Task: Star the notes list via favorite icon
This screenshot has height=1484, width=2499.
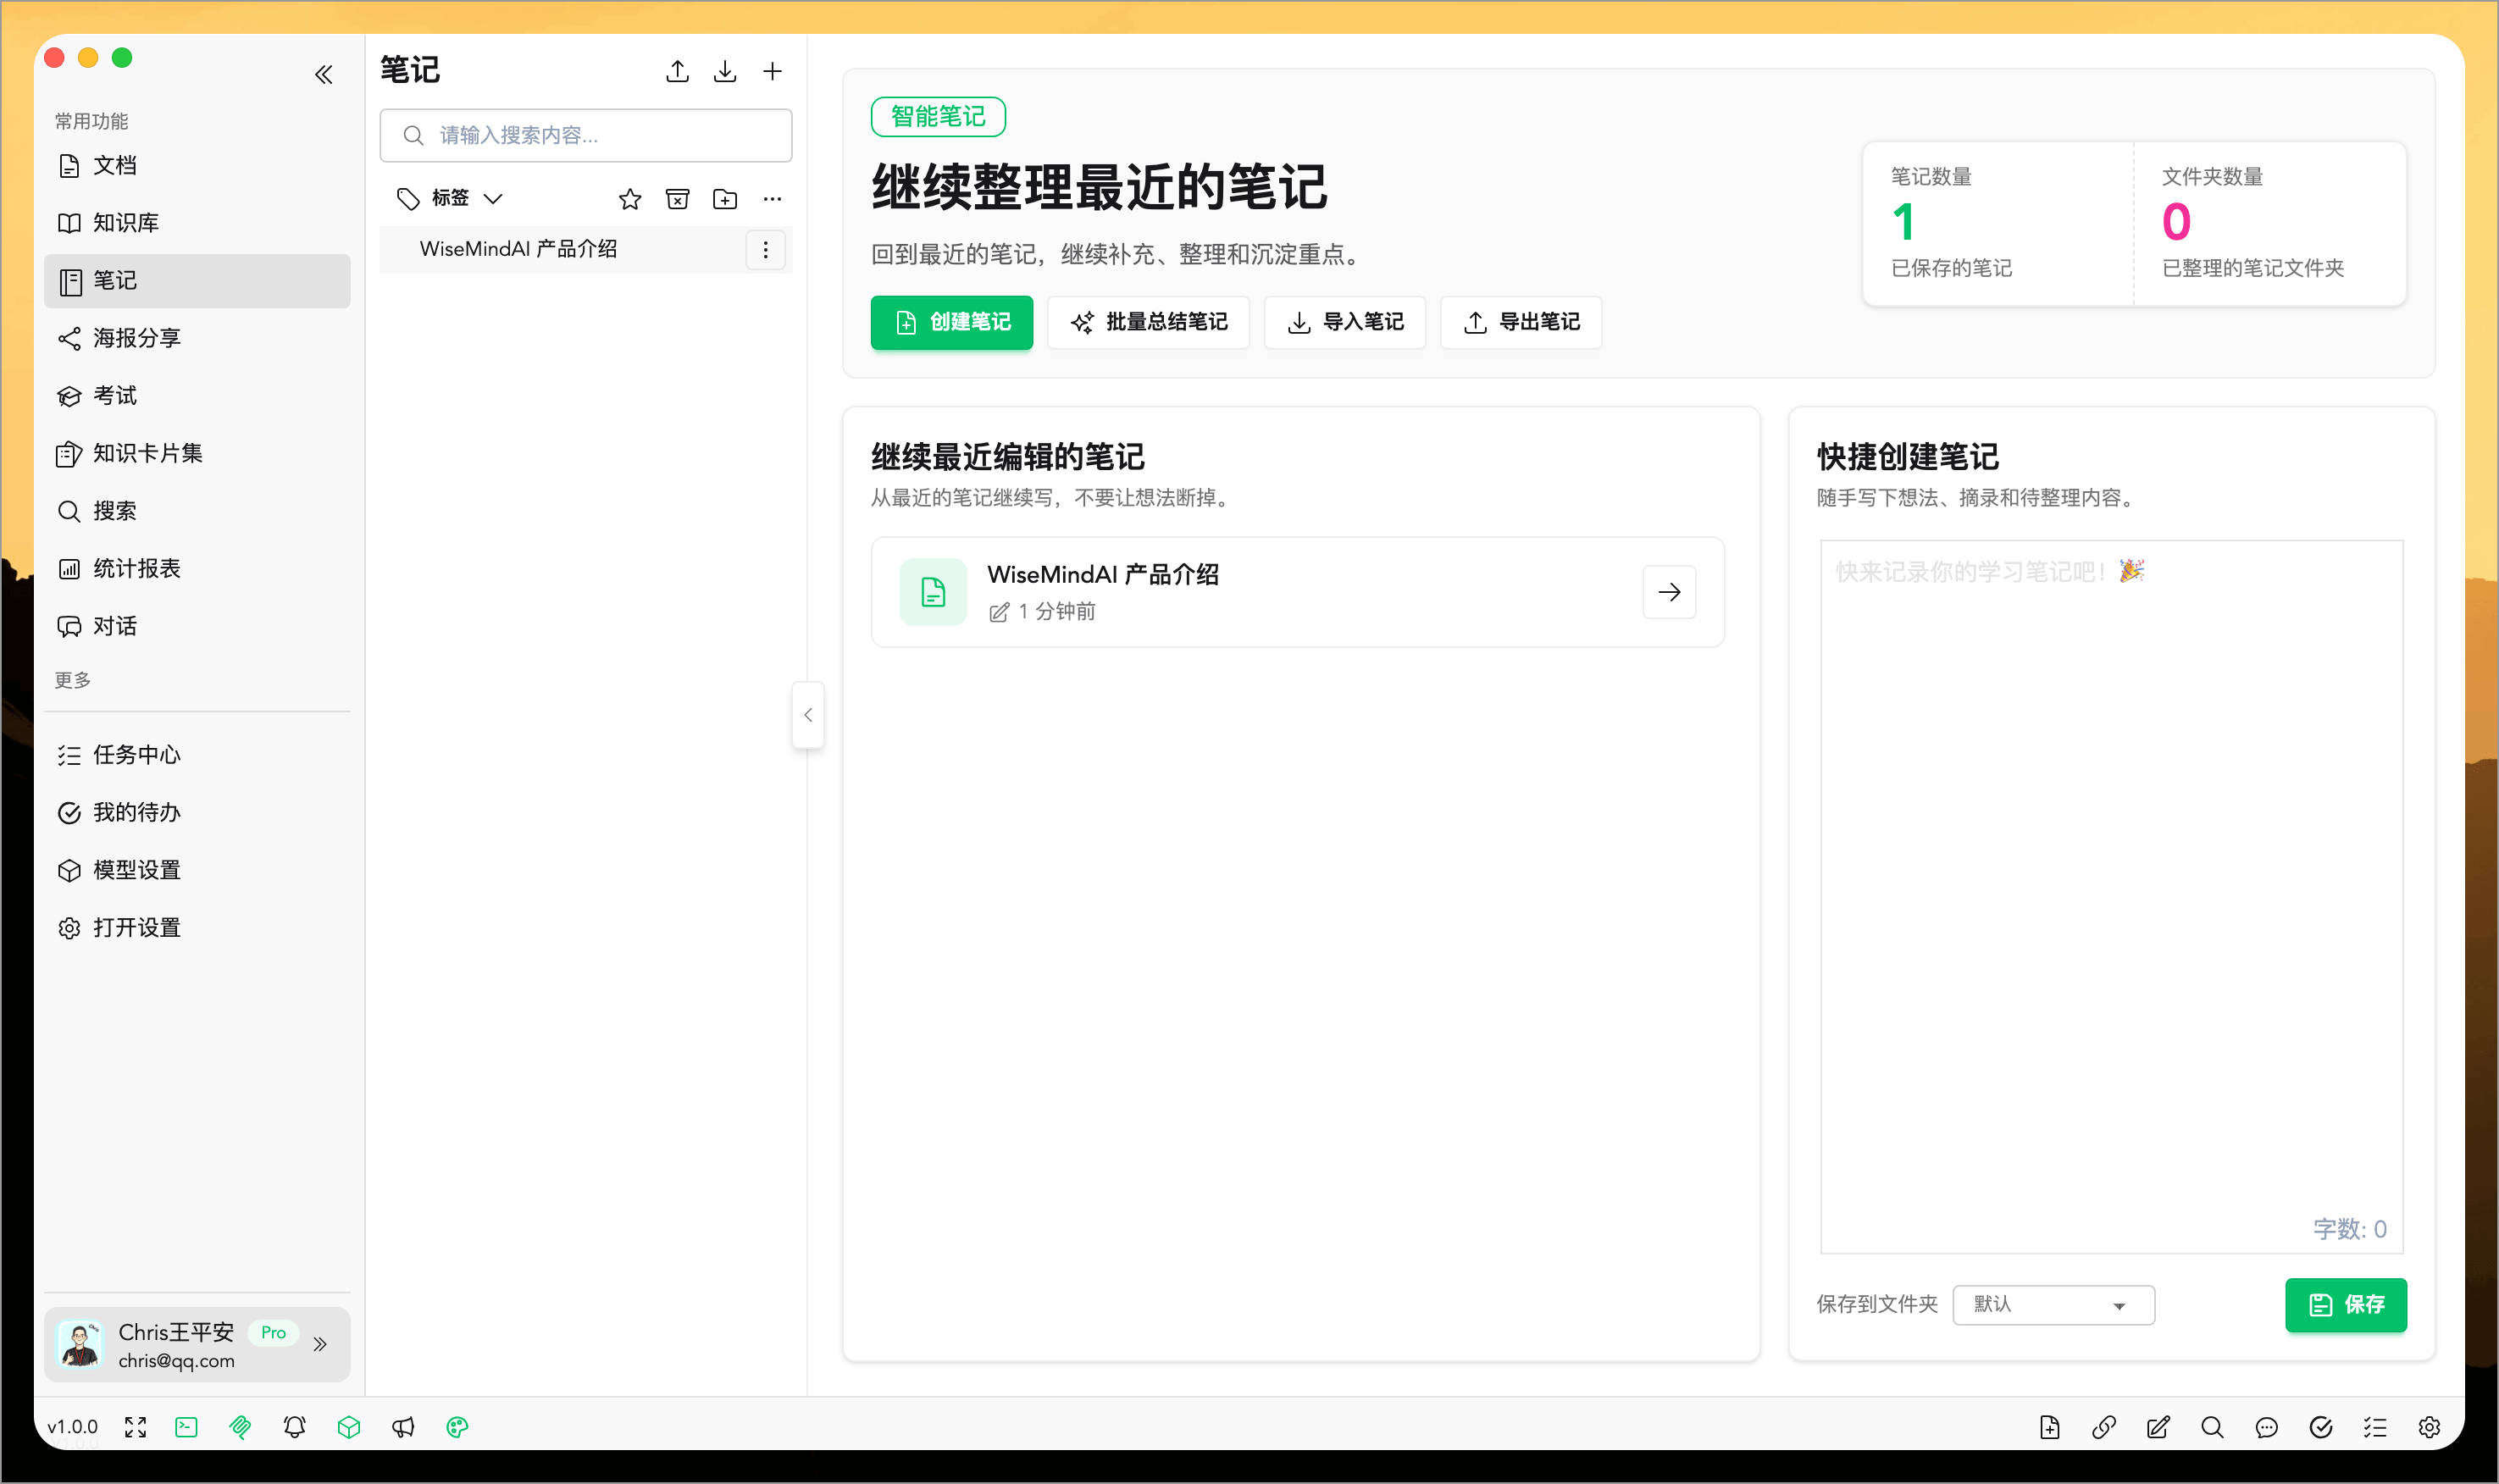Action: (x=630, y=199)
